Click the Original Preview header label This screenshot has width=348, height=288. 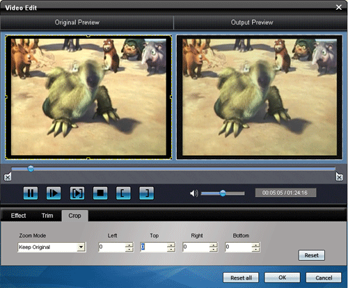click(x=77, y=22)
